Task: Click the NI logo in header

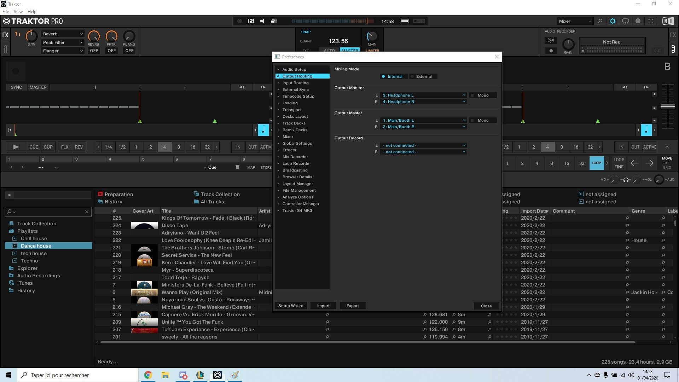Action: point(668,21)
